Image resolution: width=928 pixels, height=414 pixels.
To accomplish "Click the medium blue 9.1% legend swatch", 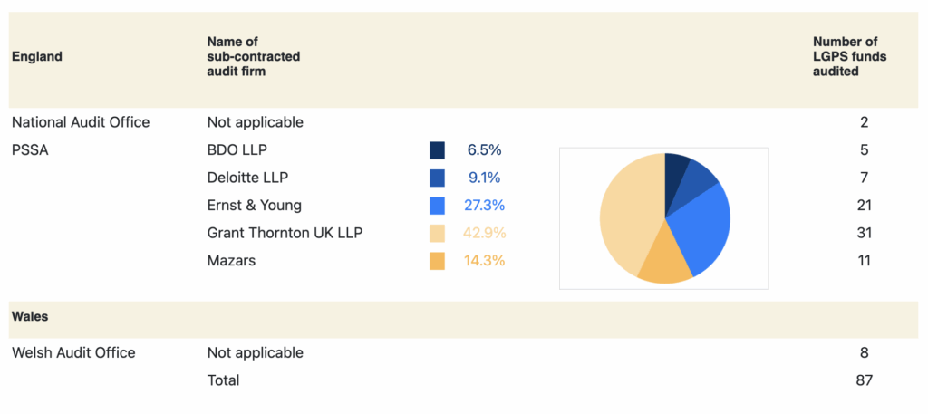I will click(438, 178).
